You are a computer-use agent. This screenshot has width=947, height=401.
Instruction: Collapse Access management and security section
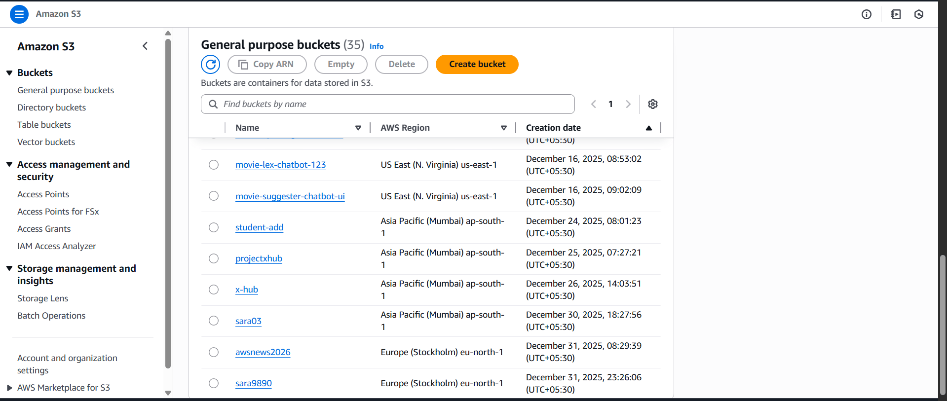(9, 164)
